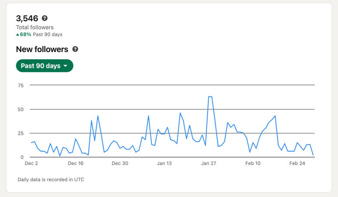
Task: Click the 3,546 follower count
Action: point(27,18)
